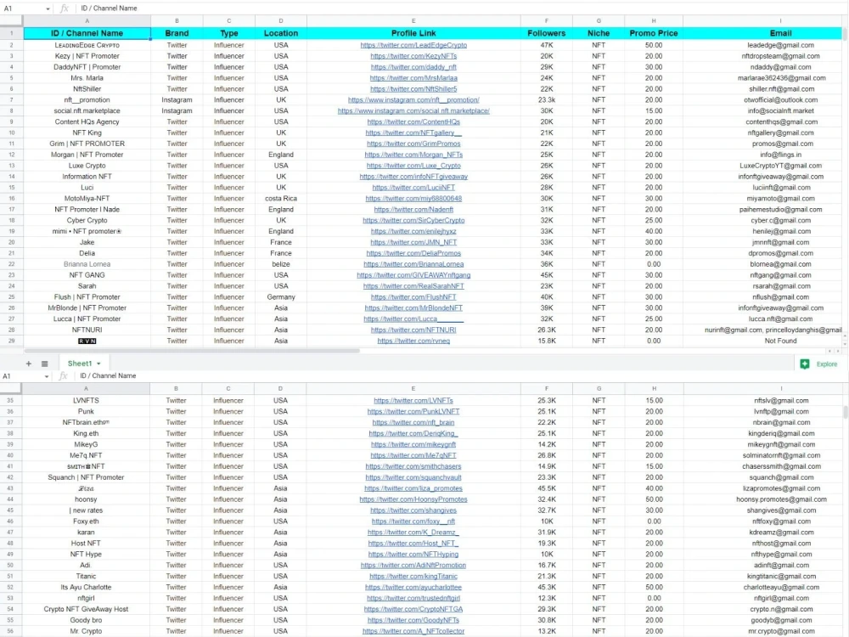Image resolution: width=849 pixels, height=637 pixels.
Task: Select the 'Foxy.eth' cell
Action: click(86, 521)
